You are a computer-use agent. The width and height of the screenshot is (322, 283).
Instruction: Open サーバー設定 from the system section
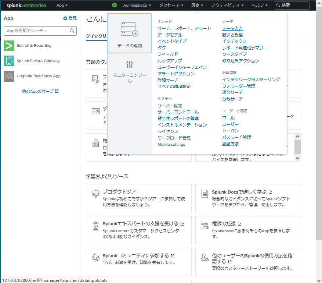[170, 106]
